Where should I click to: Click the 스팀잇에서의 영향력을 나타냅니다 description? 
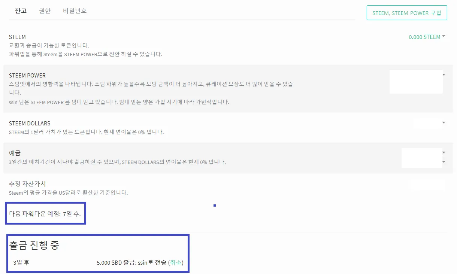(x=151, y=88)
